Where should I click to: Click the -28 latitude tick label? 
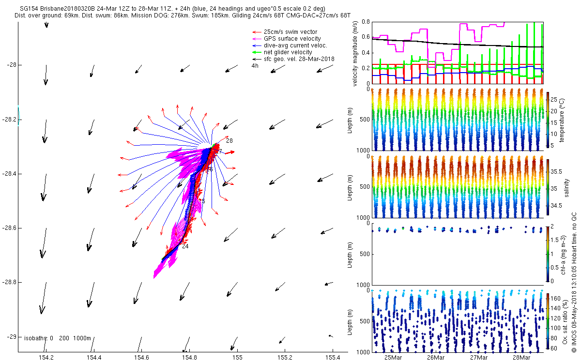[11, 65]
